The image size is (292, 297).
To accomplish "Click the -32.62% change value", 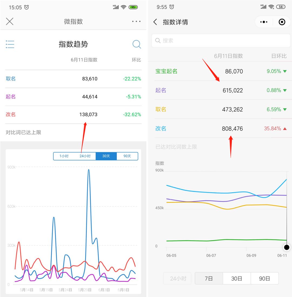I will click(x=132, y=114).
